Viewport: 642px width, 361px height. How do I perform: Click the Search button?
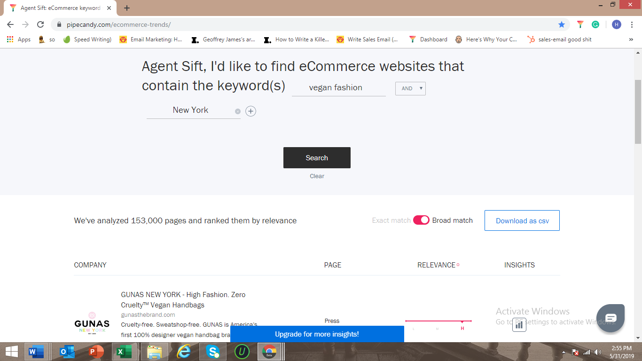317,157
